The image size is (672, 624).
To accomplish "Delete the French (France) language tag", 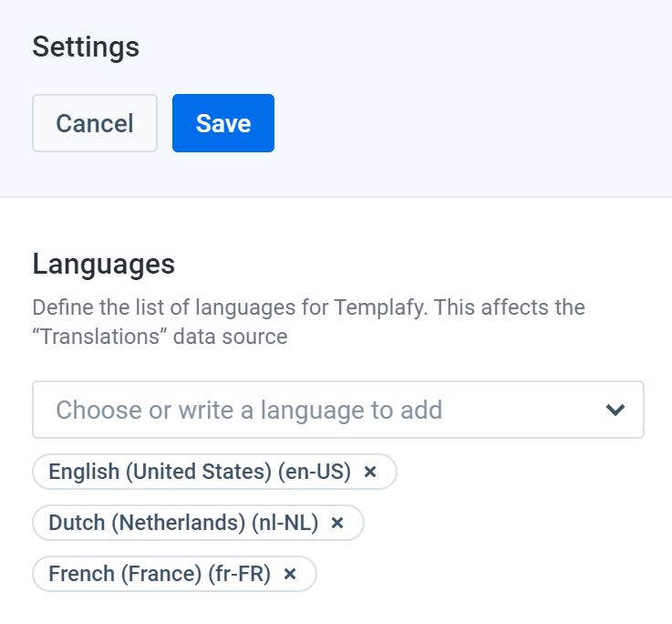I will click(290, 574).
